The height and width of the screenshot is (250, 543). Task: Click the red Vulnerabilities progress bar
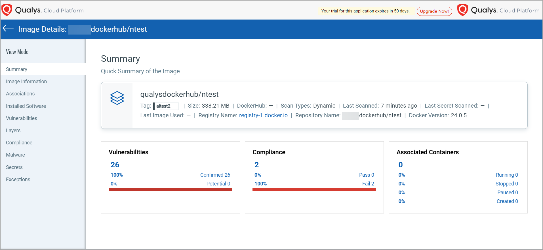[x=170, y=189]
